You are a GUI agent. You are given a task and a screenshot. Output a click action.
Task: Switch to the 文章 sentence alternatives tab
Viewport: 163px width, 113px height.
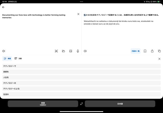[x=18, y=59]
